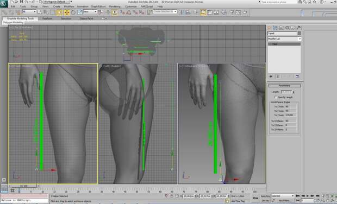Open the Display command panel tab

tap(293, 28)
